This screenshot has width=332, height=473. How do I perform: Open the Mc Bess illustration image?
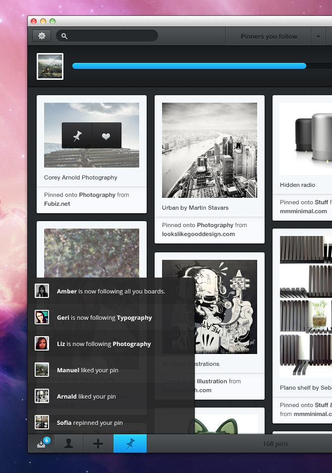[x=210, y=307]
